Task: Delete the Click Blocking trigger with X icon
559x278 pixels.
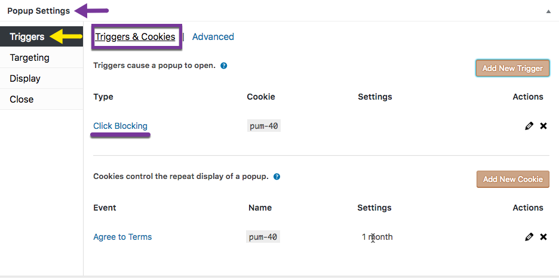Action: [x=543, y=126]
